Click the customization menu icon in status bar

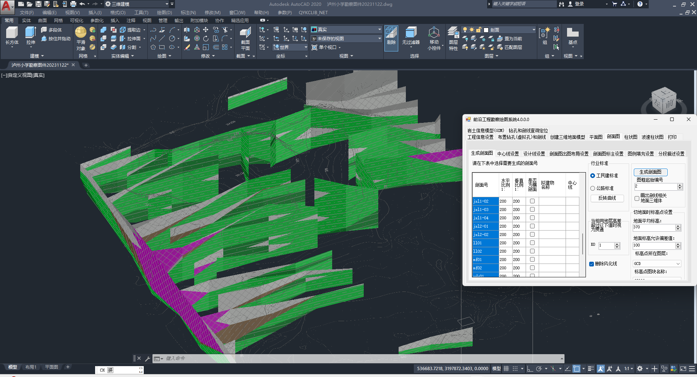[x=692, y=369]
